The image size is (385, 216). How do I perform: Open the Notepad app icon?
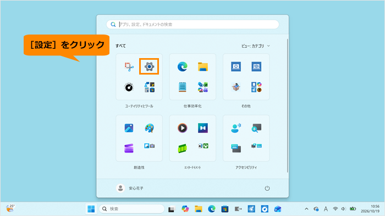click(x=183, y=87)
